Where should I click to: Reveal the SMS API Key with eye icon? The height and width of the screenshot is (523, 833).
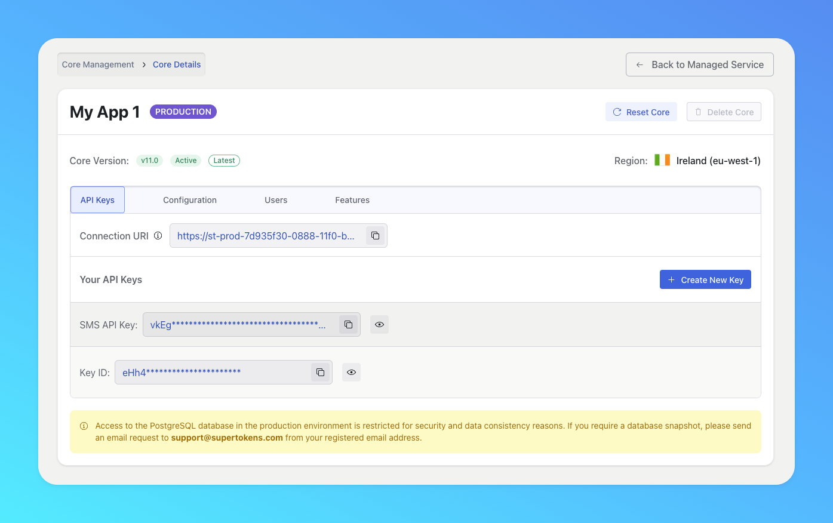click(x=379, y=325)
